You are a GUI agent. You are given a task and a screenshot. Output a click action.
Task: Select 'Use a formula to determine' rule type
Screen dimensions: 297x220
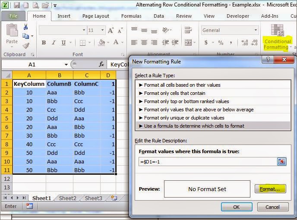(x=213, y=126)
